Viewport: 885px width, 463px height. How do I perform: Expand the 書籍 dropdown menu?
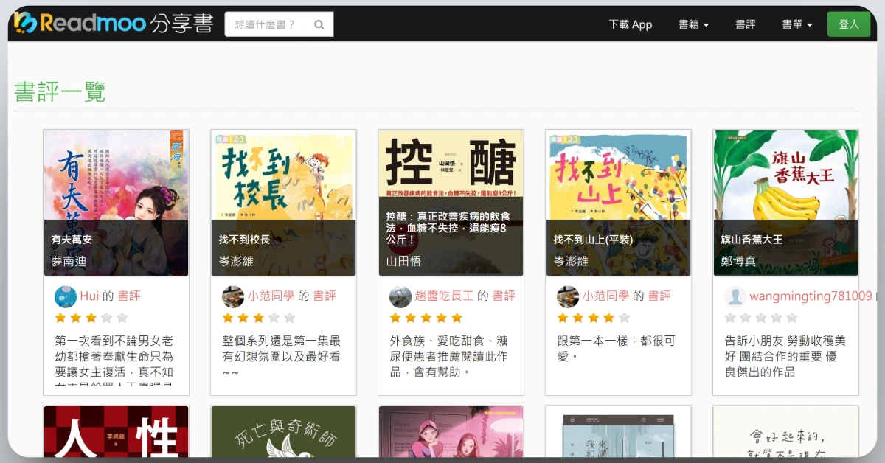pyautogui.click(x=694, y=24)
